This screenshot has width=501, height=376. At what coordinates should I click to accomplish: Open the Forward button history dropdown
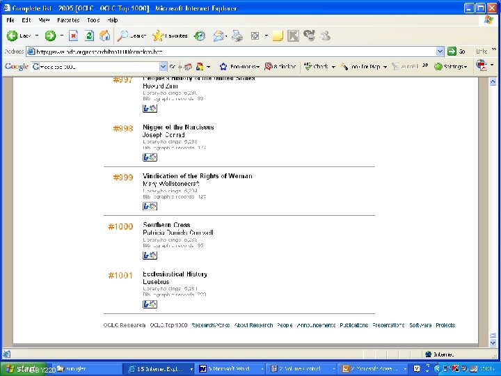62,36
